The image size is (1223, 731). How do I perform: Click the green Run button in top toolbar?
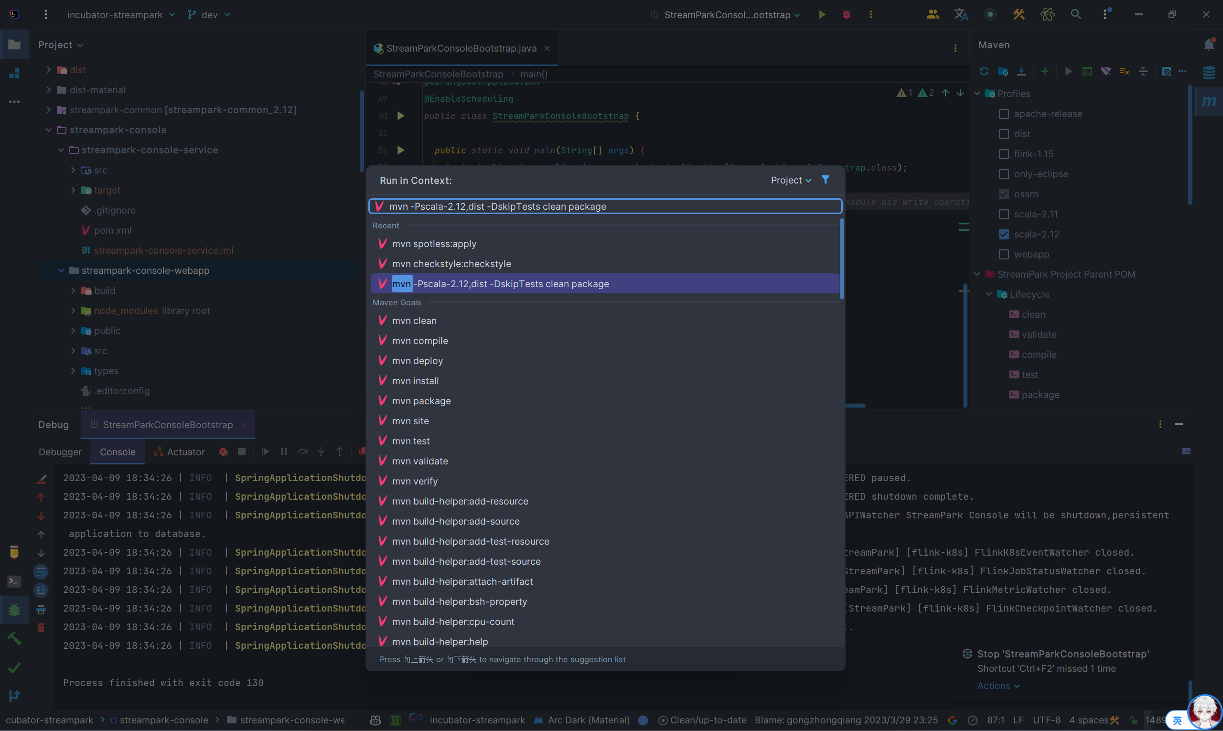coord(822,14)
